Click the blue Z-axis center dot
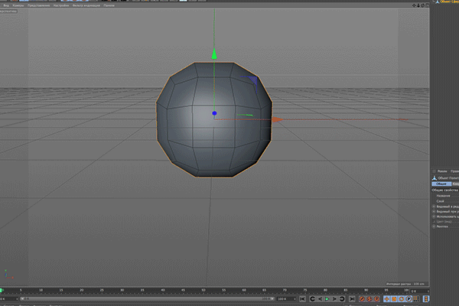This screenshot has height=306, width=459. [214, 113]
